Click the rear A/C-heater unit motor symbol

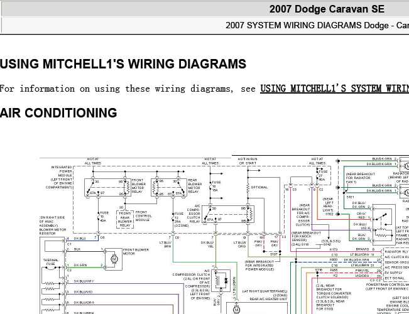coord(236,310)
